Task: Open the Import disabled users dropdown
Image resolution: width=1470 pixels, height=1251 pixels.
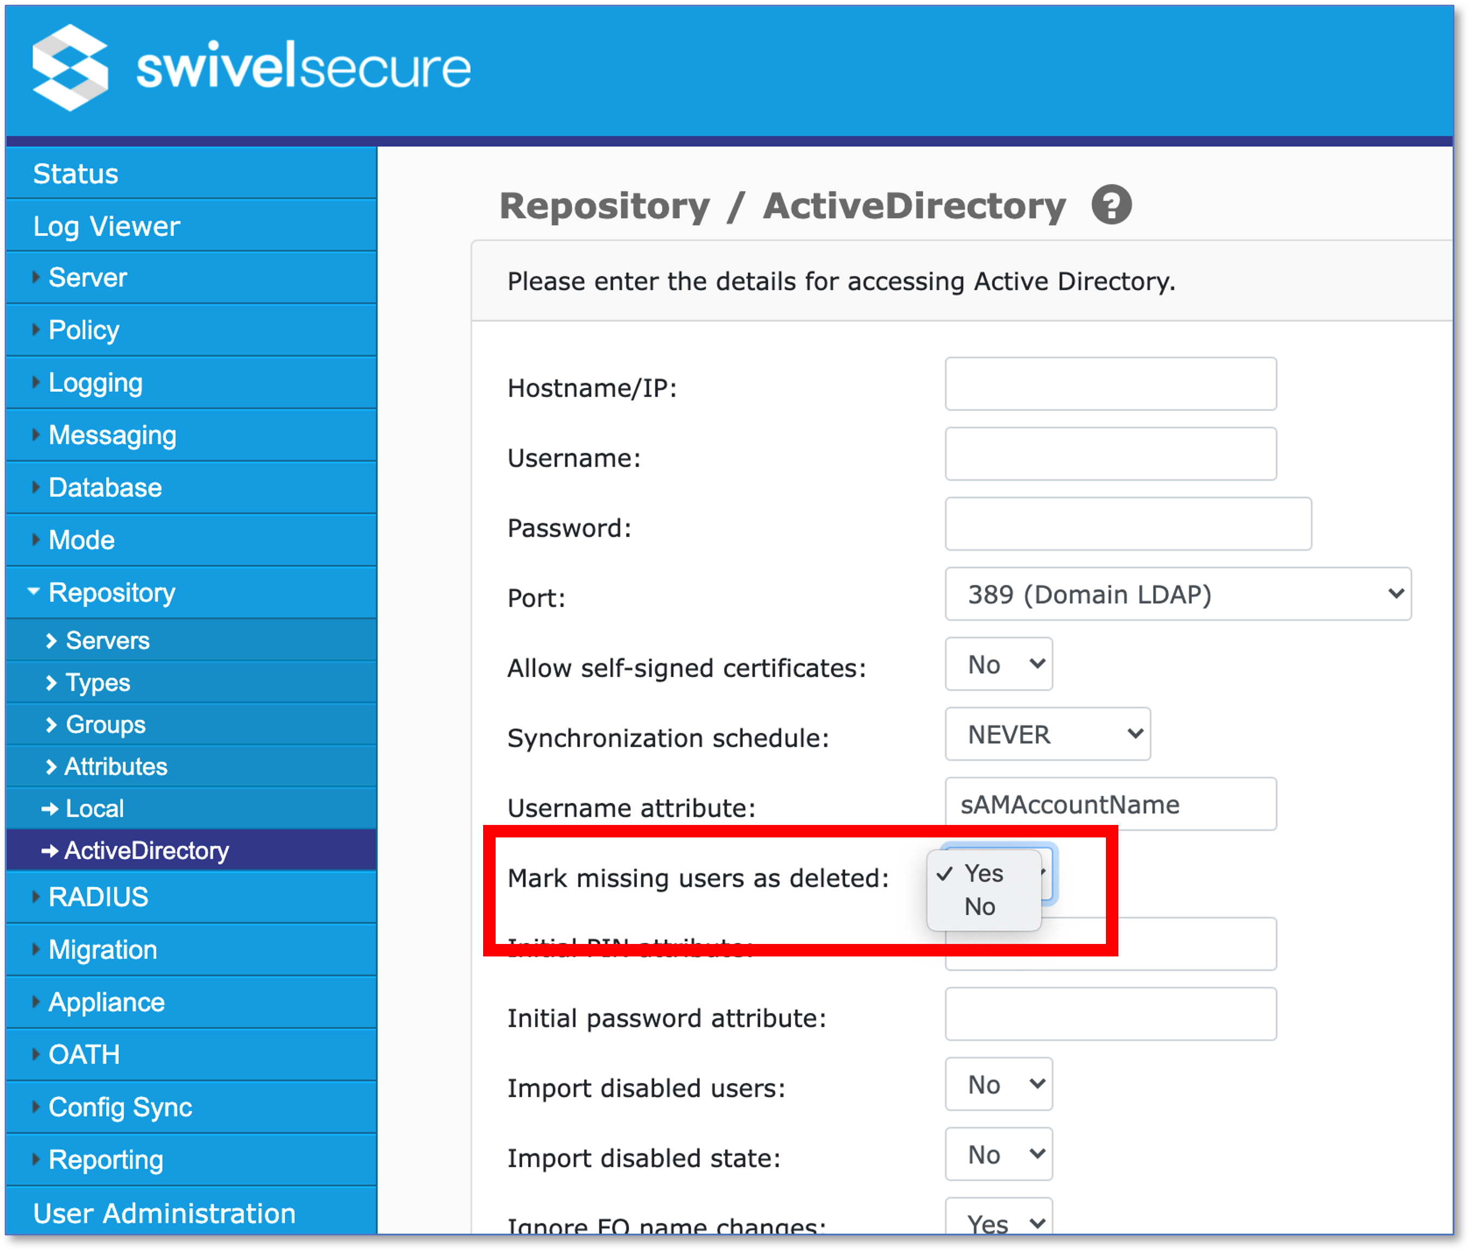Action: click(x=998, y=1084)
